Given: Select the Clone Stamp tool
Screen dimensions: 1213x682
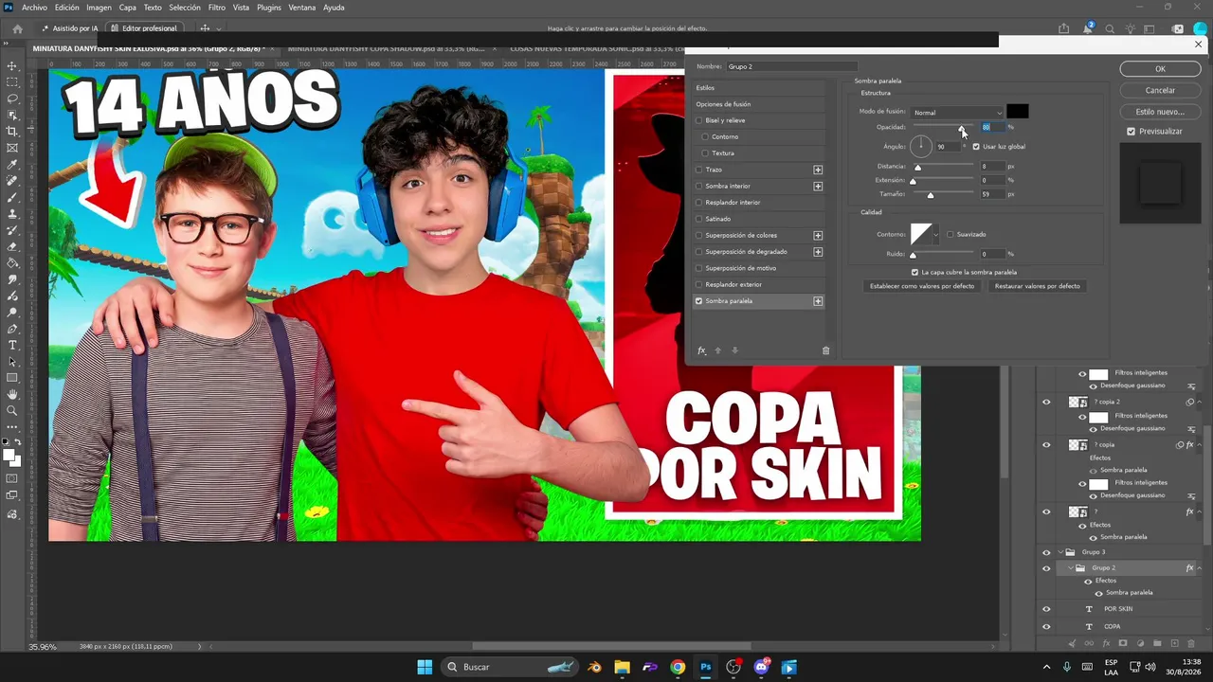Looking at the screenshot, I should coord(12,214).
